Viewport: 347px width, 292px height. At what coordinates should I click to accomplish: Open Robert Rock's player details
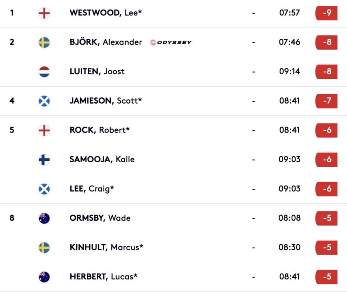pos(100,130)
